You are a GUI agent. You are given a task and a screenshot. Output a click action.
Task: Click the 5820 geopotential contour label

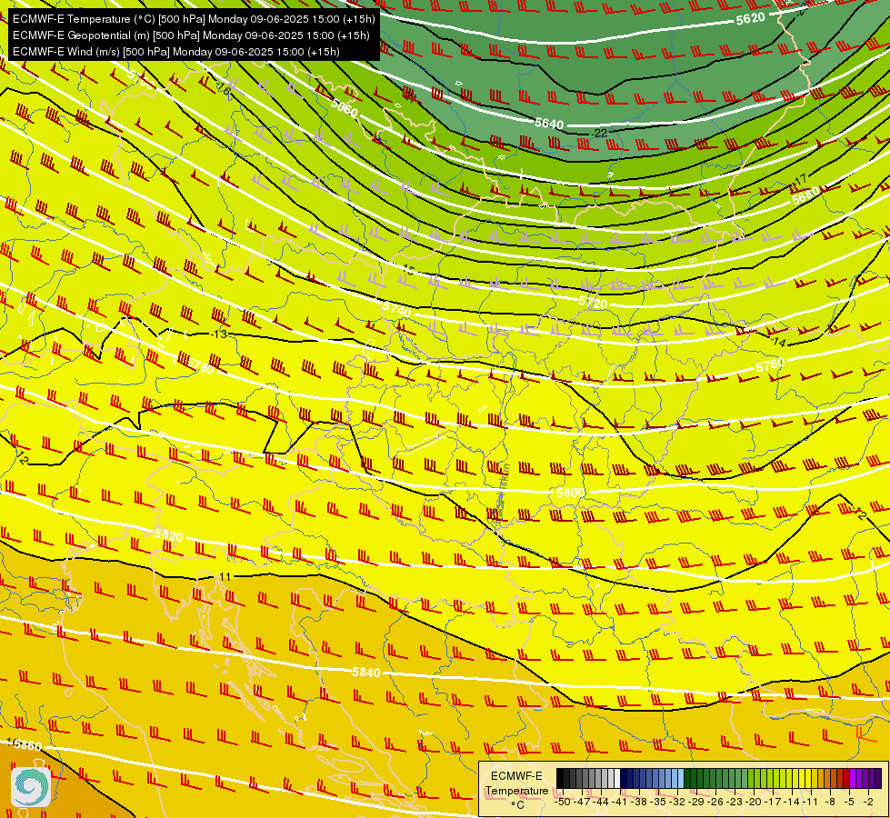click(x=168, y=535)
